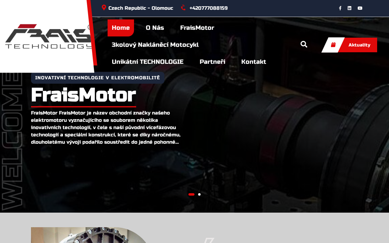Click the red phone icon
Image resolution: width=389 pixels, height=243 pixels.
[183, 8]
